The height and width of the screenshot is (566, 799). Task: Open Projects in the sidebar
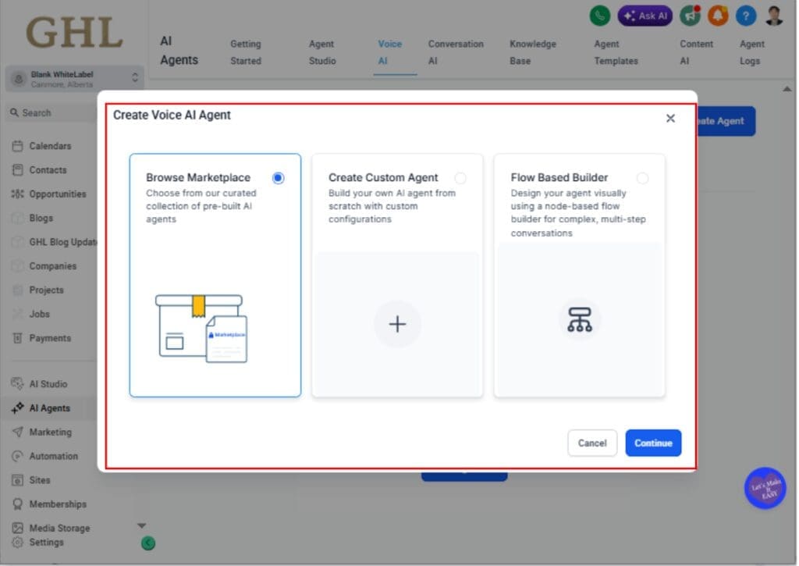pyautogui.click(x=46, y=290)
